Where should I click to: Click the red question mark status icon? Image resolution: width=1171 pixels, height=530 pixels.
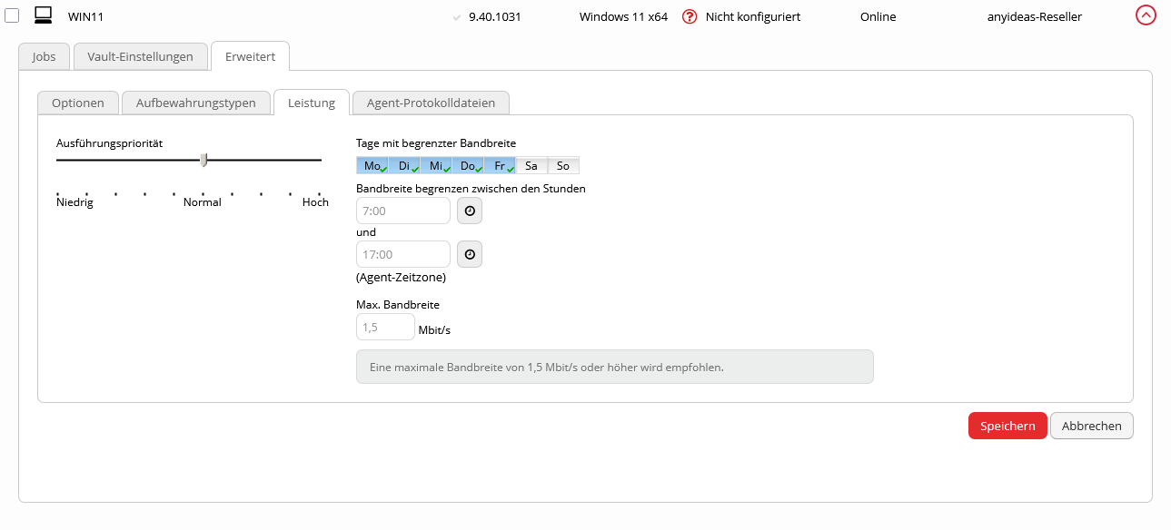(690, 16)
